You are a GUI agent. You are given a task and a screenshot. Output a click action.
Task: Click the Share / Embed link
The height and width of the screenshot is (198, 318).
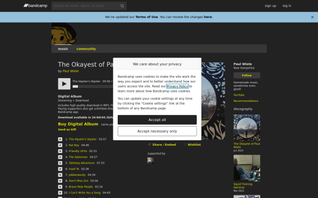(x=164, y=145)
